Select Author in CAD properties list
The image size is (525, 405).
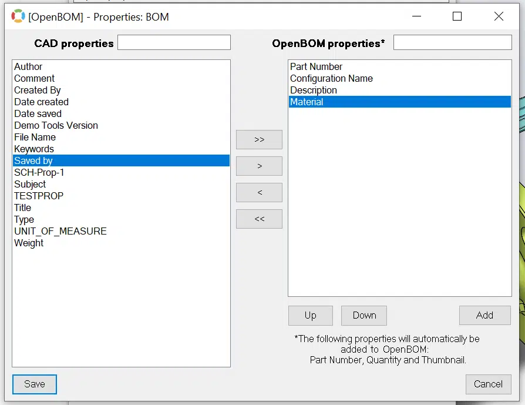[x=121, y=66]
